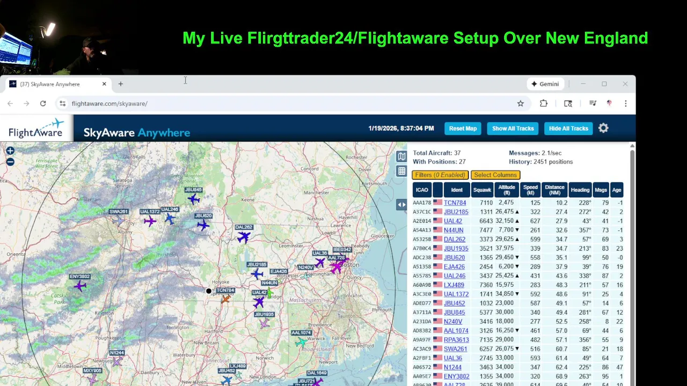Select JBU1935 aircraft on map
The image size is (687, 386).
coord(264,323)
